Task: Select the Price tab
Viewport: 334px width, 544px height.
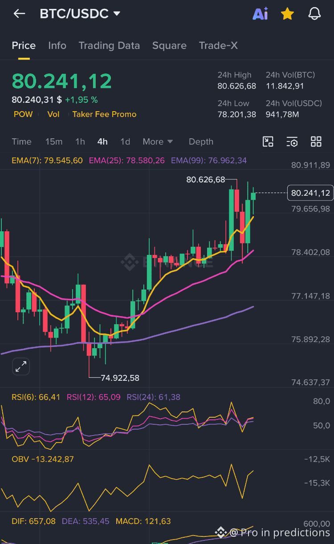Action: pos(24,45)
